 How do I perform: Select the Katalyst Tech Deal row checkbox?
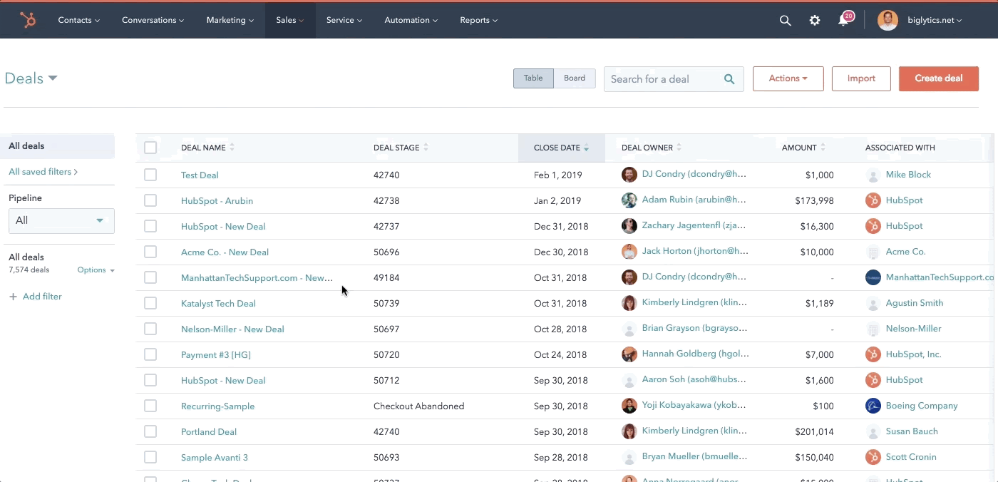click(x=150, y=303)
